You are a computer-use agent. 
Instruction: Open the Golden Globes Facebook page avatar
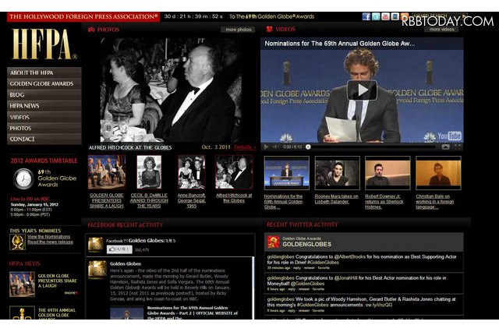[x=96, y=244]
